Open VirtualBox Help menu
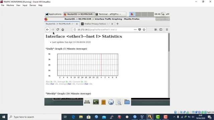 click(40, 5)
